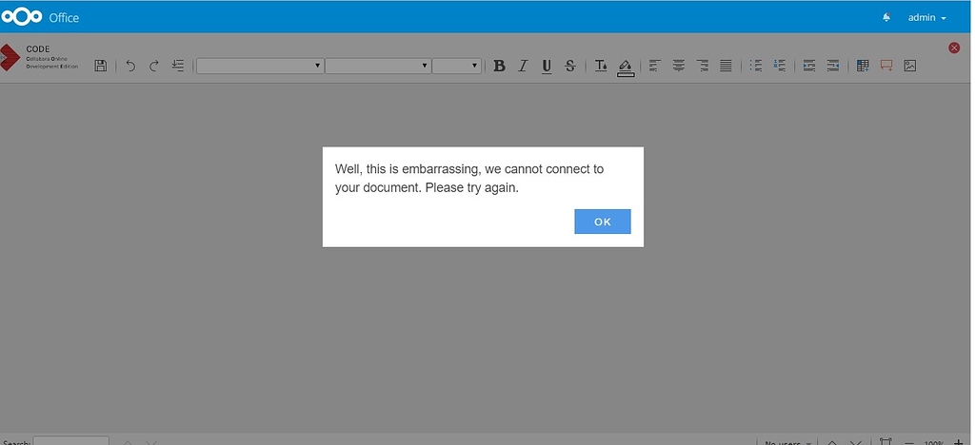Center the text horizontally
The width and height of the screenshot is (975, 445).
point(678,66)
